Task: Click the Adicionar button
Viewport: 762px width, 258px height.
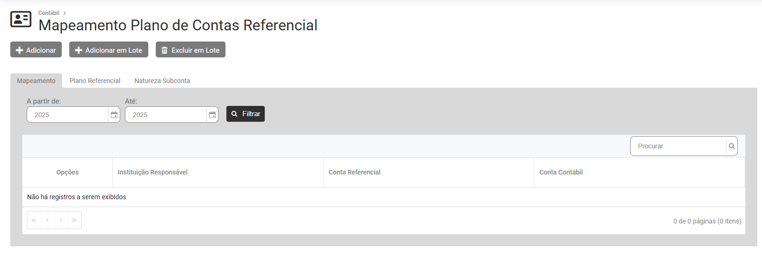Action: pos(36,50)
